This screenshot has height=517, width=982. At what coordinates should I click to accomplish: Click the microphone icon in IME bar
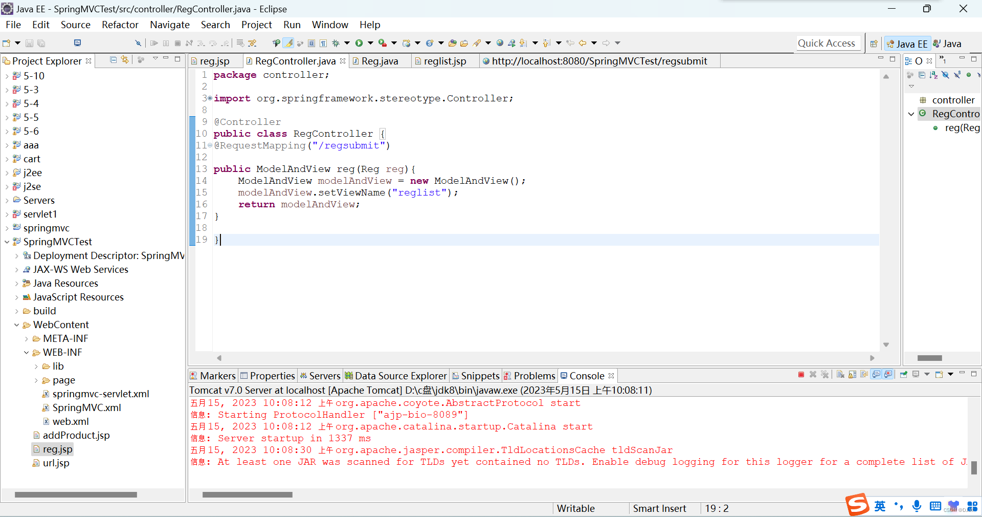917,506
